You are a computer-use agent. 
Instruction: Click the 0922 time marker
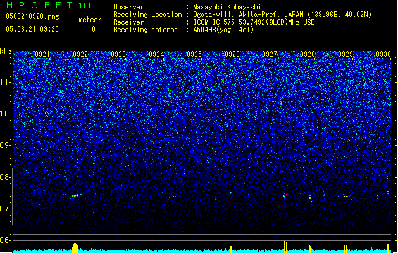[x=80, y=54]
